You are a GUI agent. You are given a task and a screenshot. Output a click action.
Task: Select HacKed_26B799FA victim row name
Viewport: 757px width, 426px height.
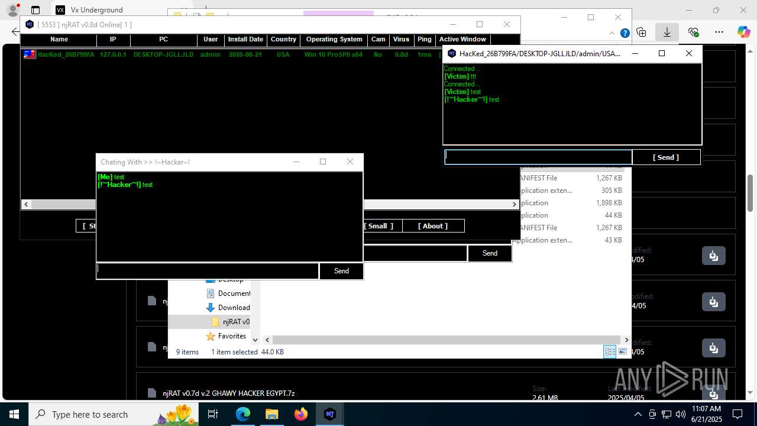tap(66, 54)
